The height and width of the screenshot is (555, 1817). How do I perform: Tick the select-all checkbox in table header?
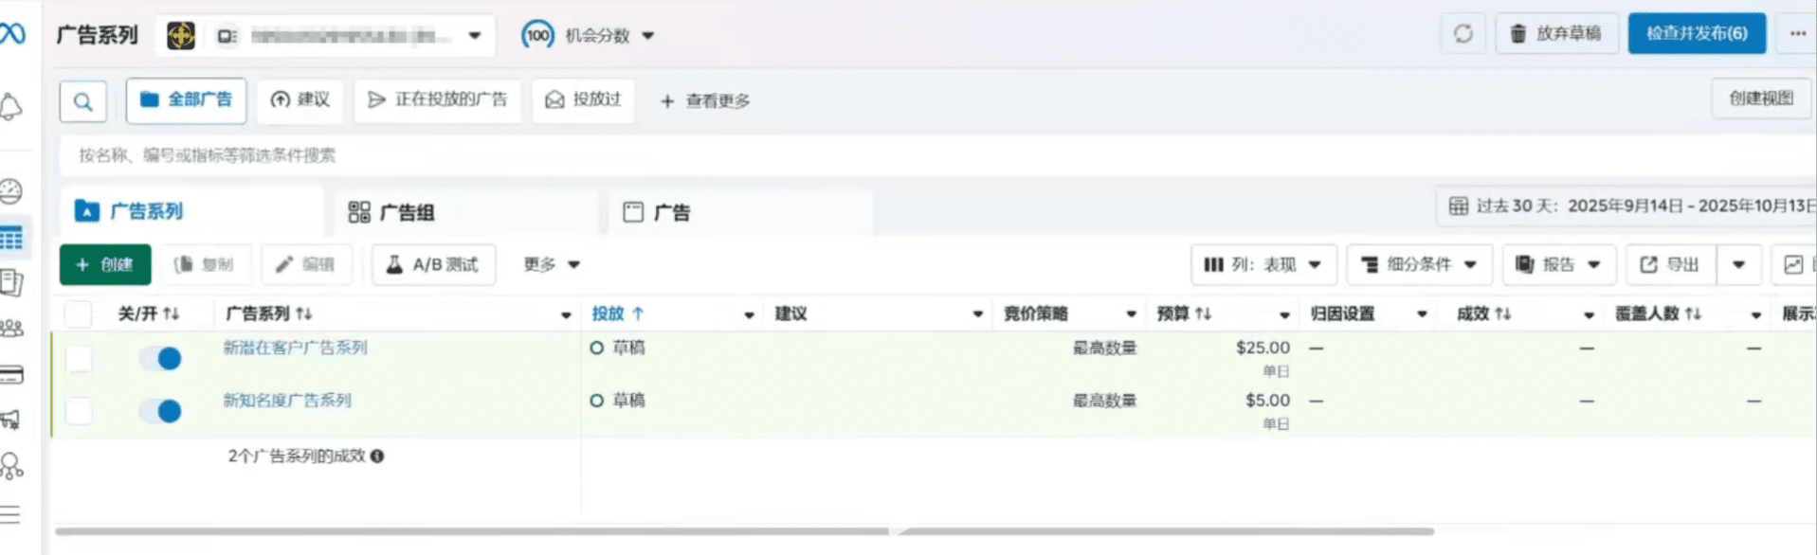pyautogui.click(x=79, y=313)
